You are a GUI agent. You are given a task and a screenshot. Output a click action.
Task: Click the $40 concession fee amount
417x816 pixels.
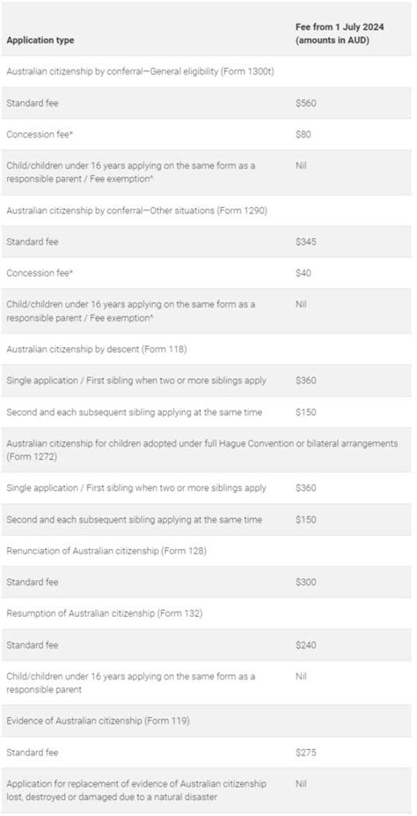303,273
